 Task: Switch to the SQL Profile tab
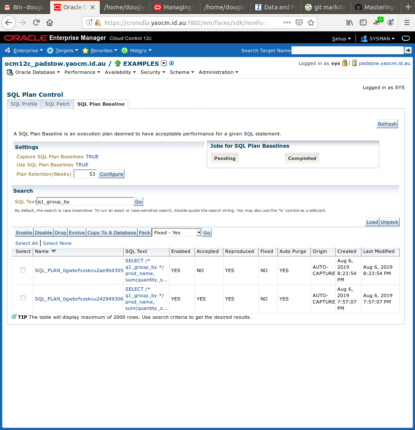coord(24,104)
